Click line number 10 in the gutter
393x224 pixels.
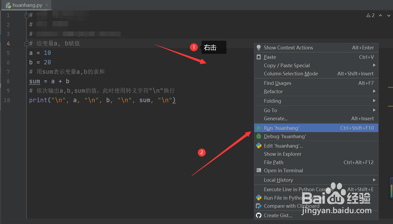(7, 100)
